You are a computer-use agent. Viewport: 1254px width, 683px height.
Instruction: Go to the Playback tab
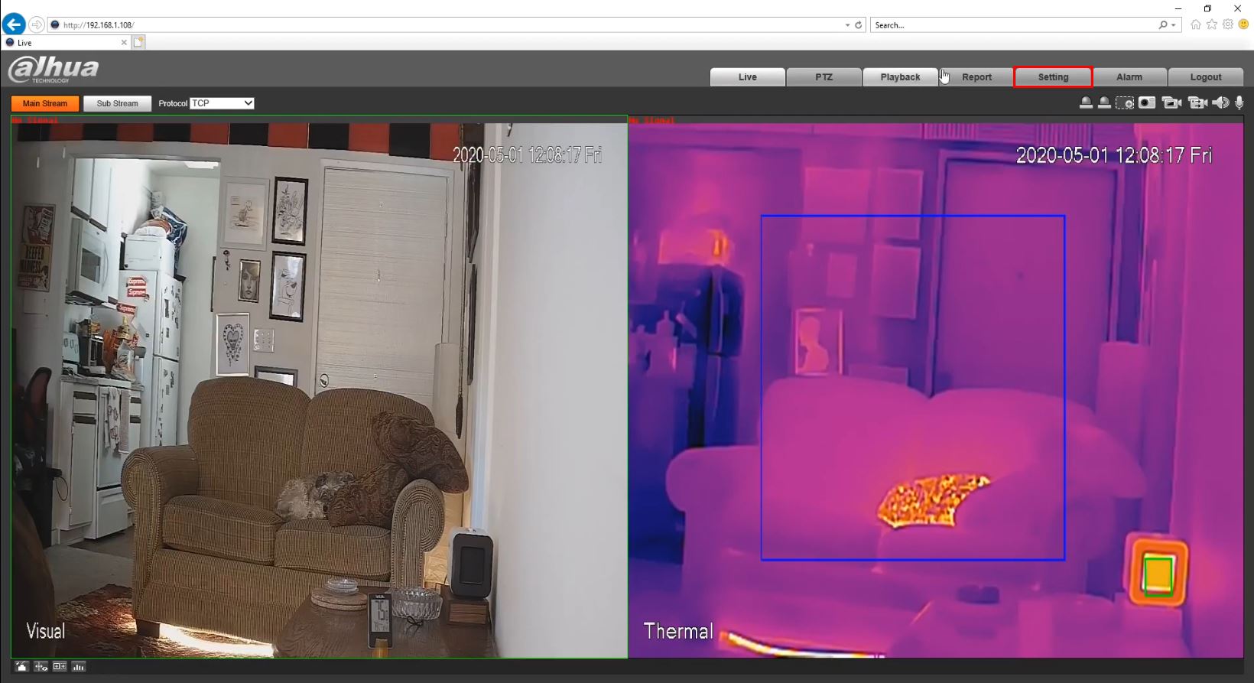tap(901, 77)
